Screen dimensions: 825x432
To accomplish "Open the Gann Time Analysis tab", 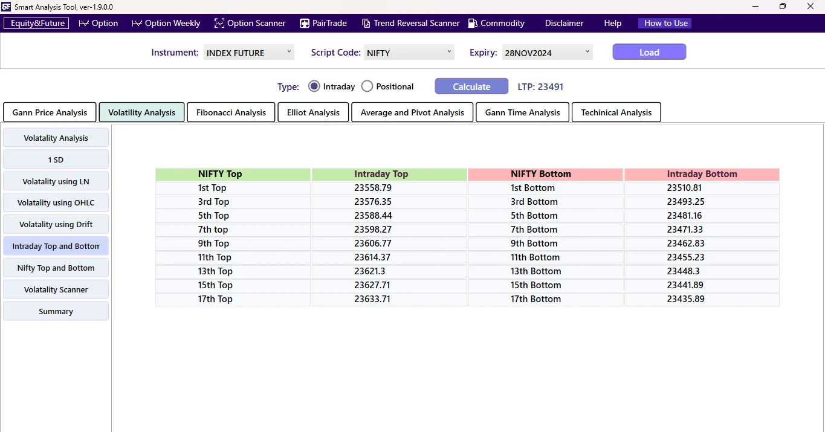I will (522, 112).
